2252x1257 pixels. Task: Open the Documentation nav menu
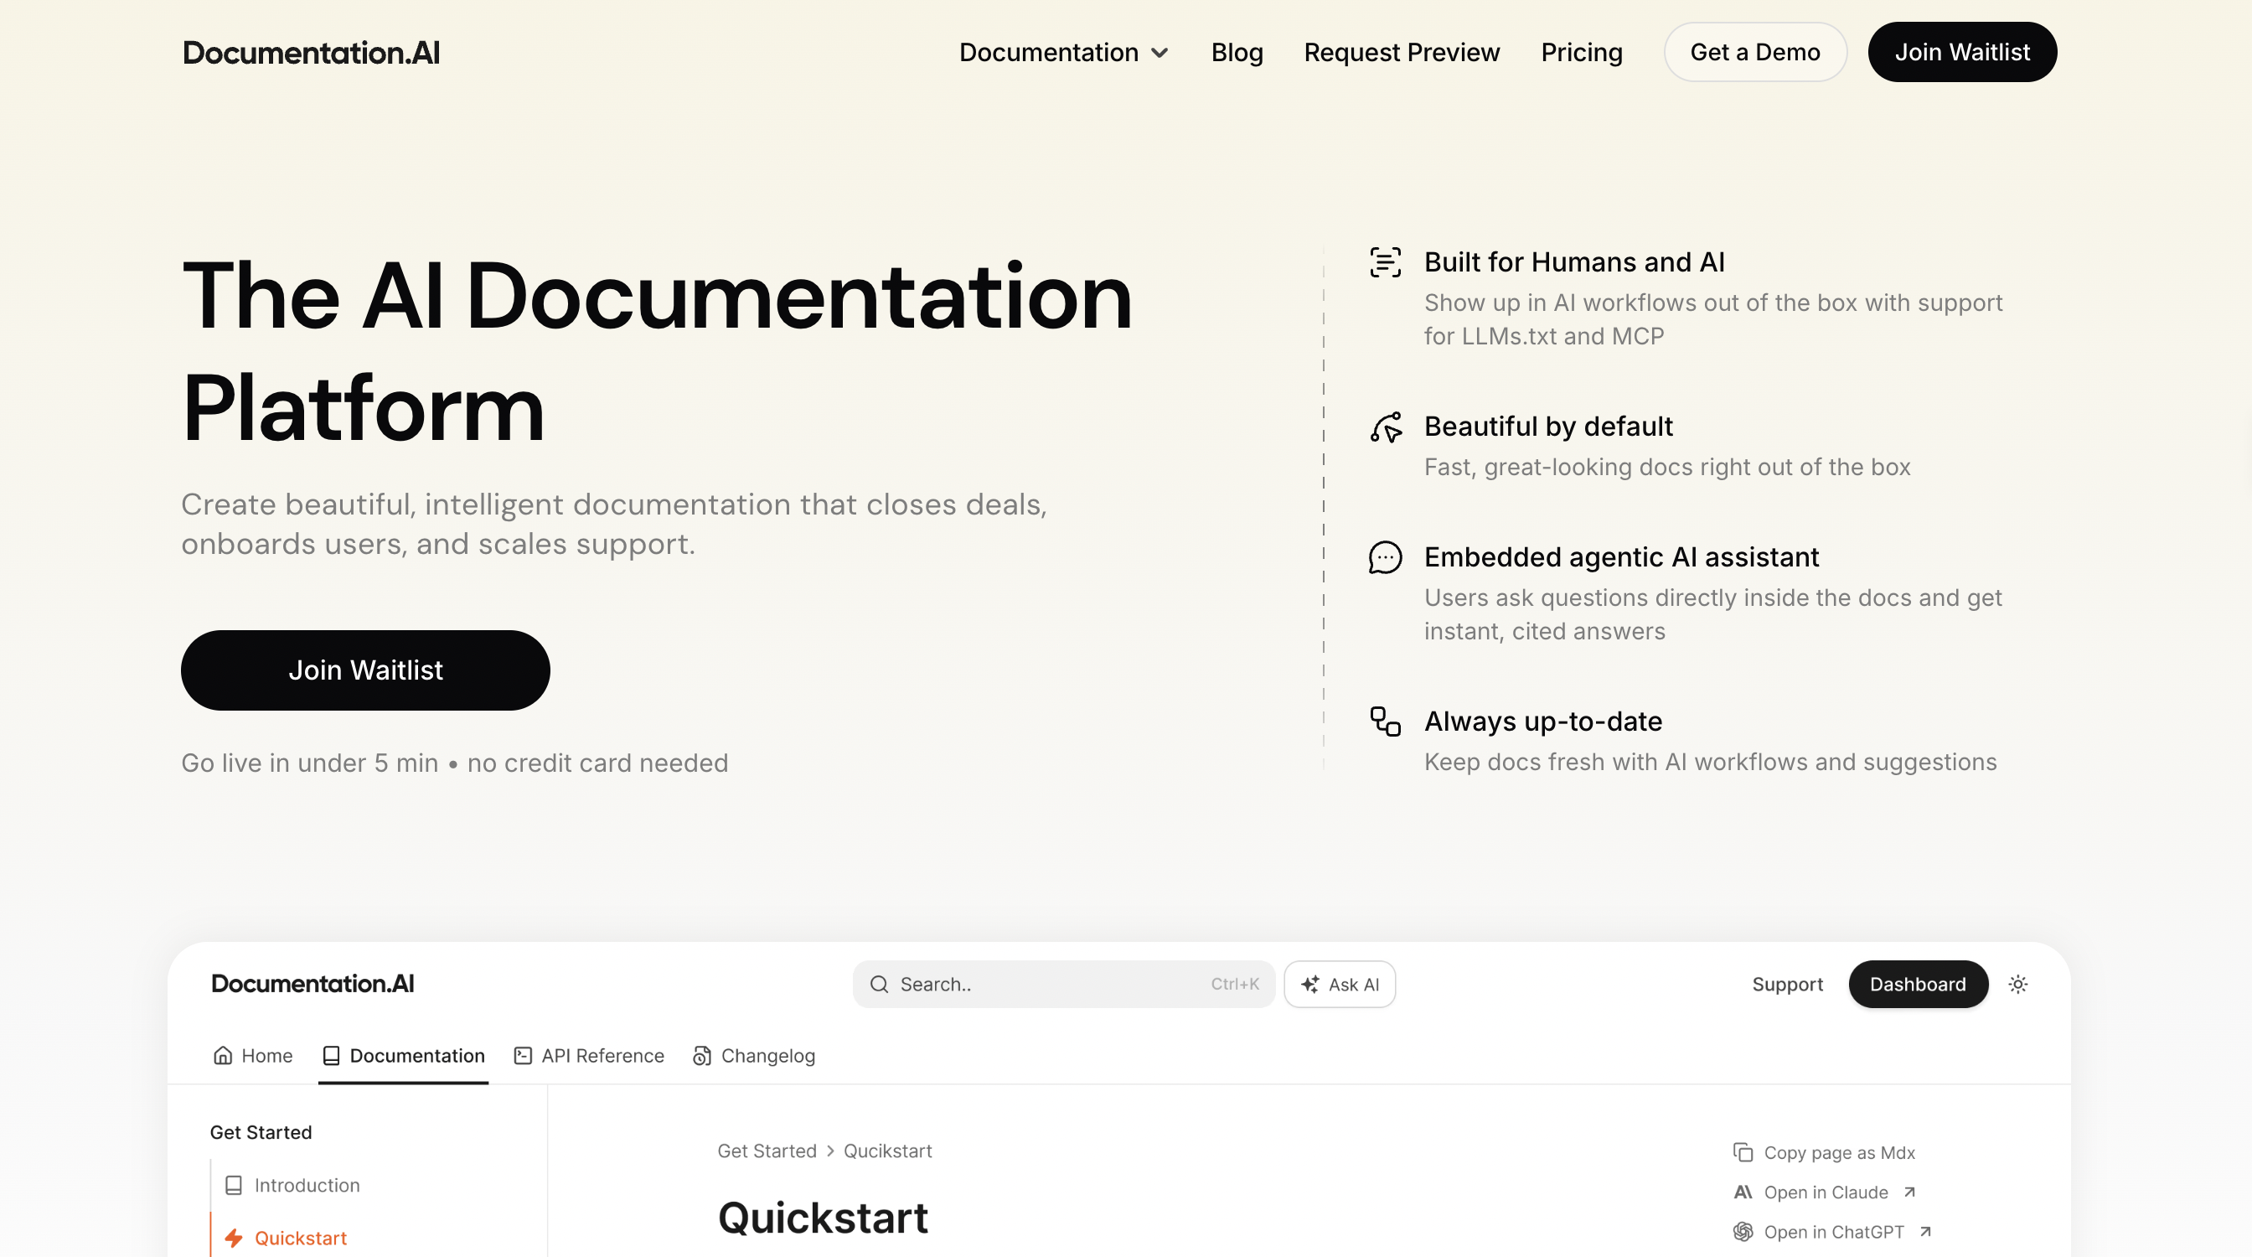point(1063,53)
